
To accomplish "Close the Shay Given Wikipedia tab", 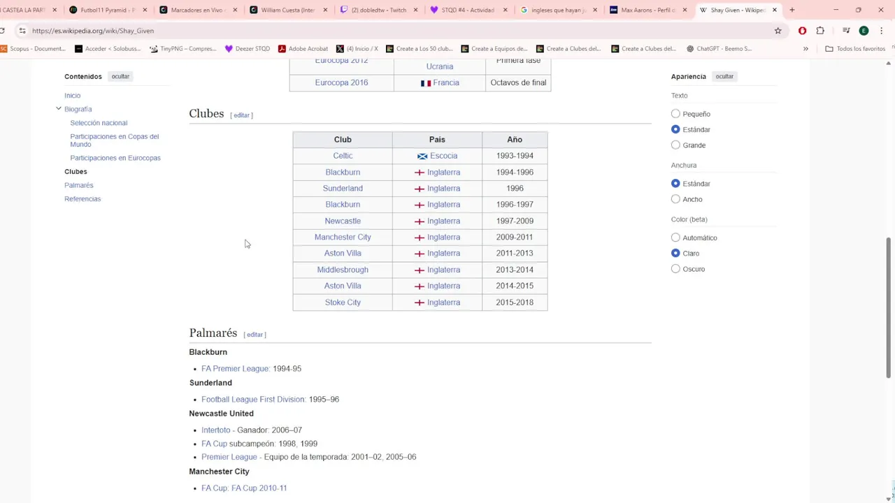I will coord(774,10).
